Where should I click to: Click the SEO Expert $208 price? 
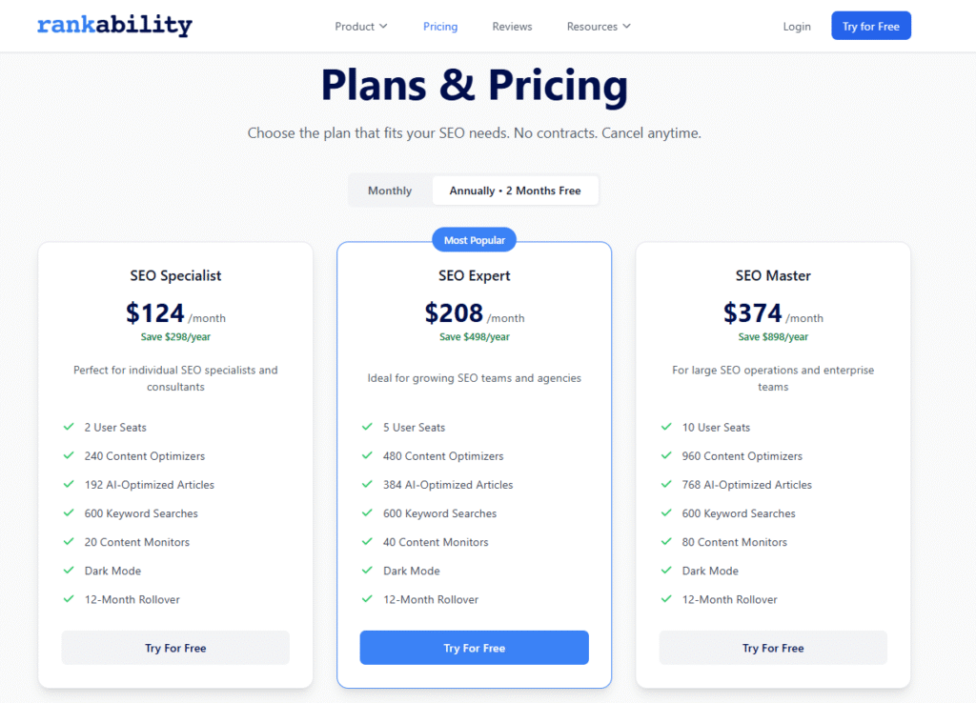[455, 313]
